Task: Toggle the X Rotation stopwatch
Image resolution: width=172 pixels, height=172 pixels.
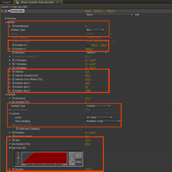Action: pos(13,60)
